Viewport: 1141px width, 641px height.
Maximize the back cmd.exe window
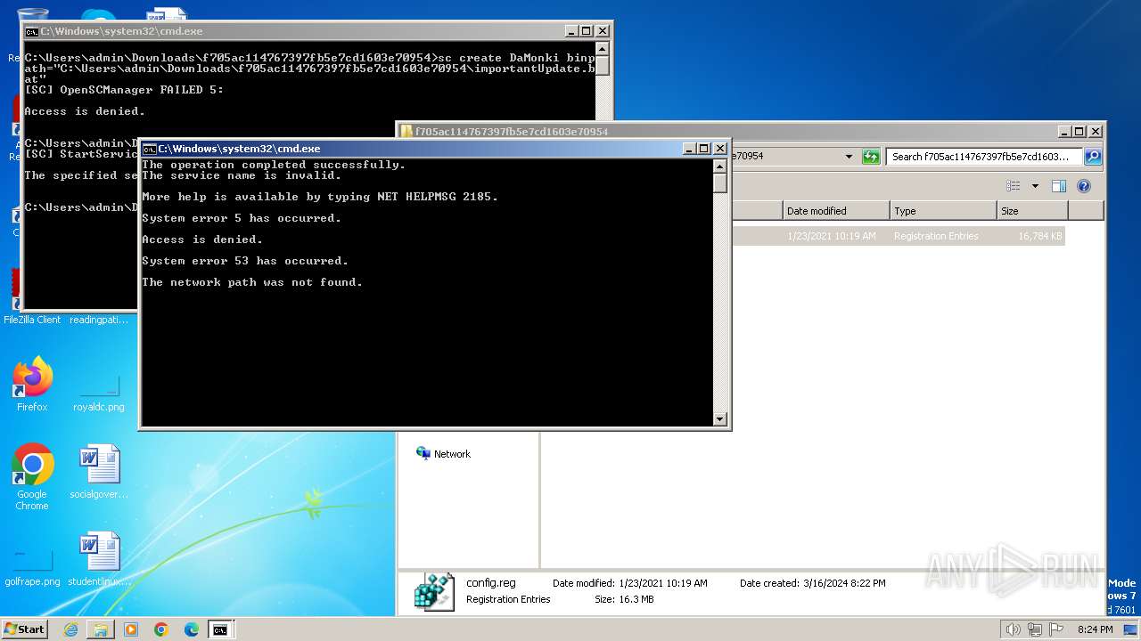tap(587, 31)
